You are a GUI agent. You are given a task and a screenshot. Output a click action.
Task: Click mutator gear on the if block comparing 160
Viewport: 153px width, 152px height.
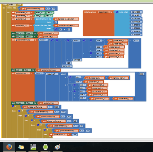click(x=19, y=111)
